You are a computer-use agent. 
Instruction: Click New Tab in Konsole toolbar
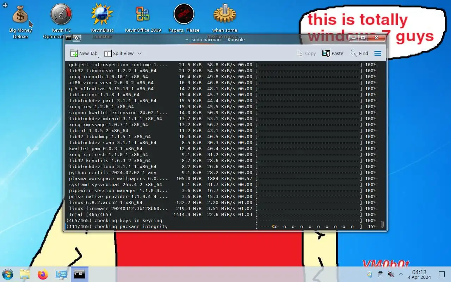84,54
